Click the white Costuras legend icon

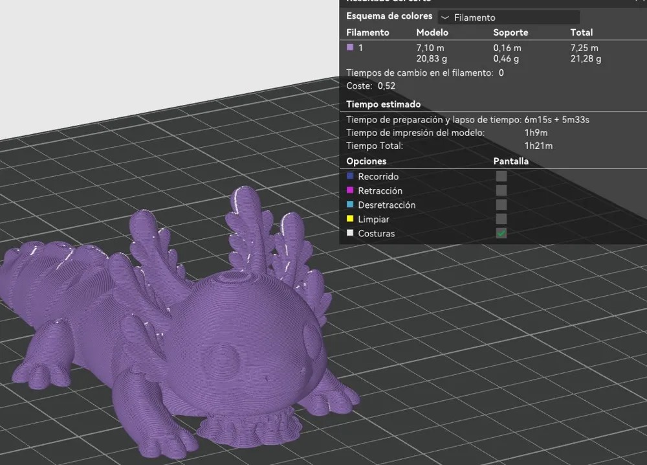[x=350, y=233]
